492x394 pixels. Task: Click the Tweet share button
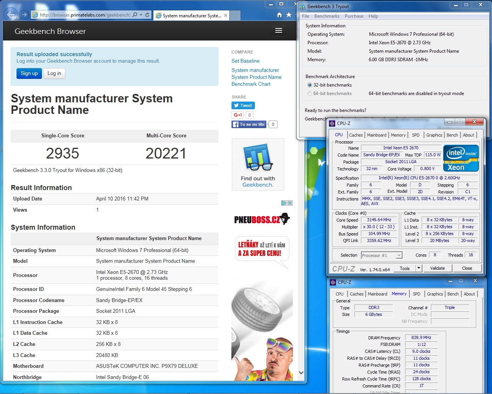coord(243,105)
